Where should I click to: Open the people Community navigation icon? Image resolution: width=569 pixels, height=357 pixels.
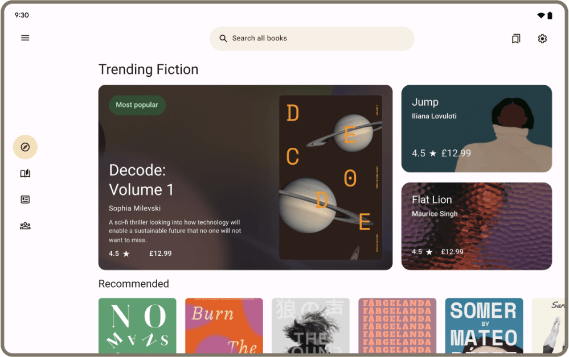click(x=25, y=226)
